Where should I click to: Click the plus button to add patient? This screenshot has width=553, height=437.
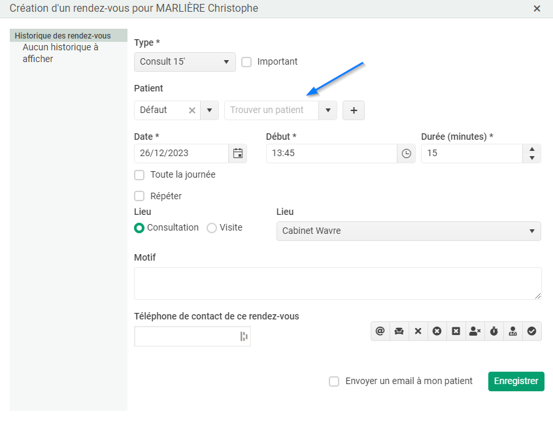coord(354,110)
